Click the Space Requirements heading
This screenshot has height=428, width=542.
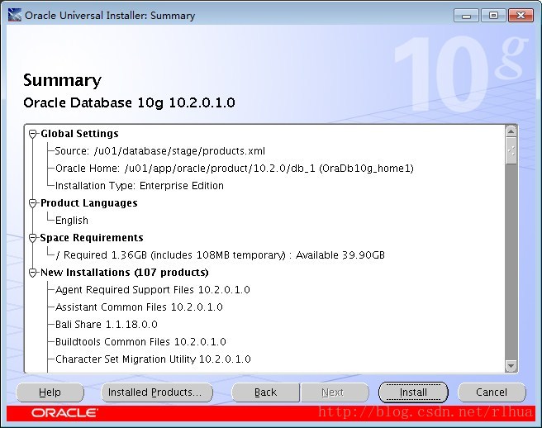tap(92, 238)
